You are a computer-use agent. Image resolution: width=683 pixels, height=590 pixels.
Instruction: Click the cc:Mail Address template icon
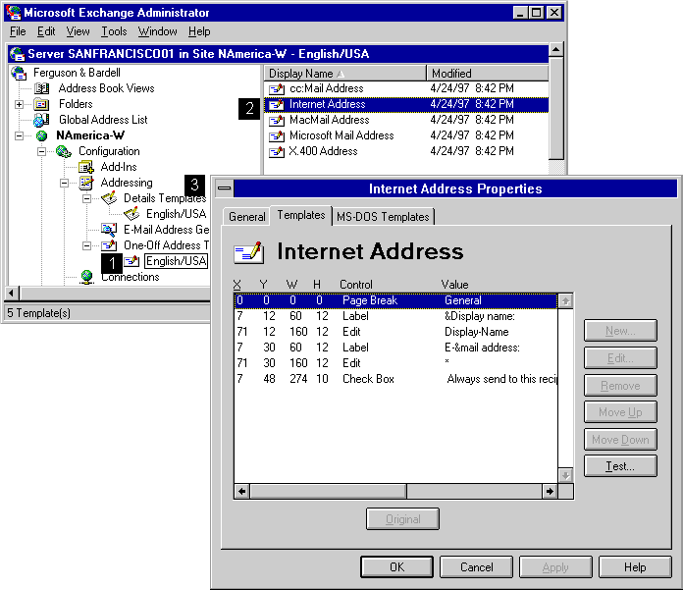tap(277, 89)
